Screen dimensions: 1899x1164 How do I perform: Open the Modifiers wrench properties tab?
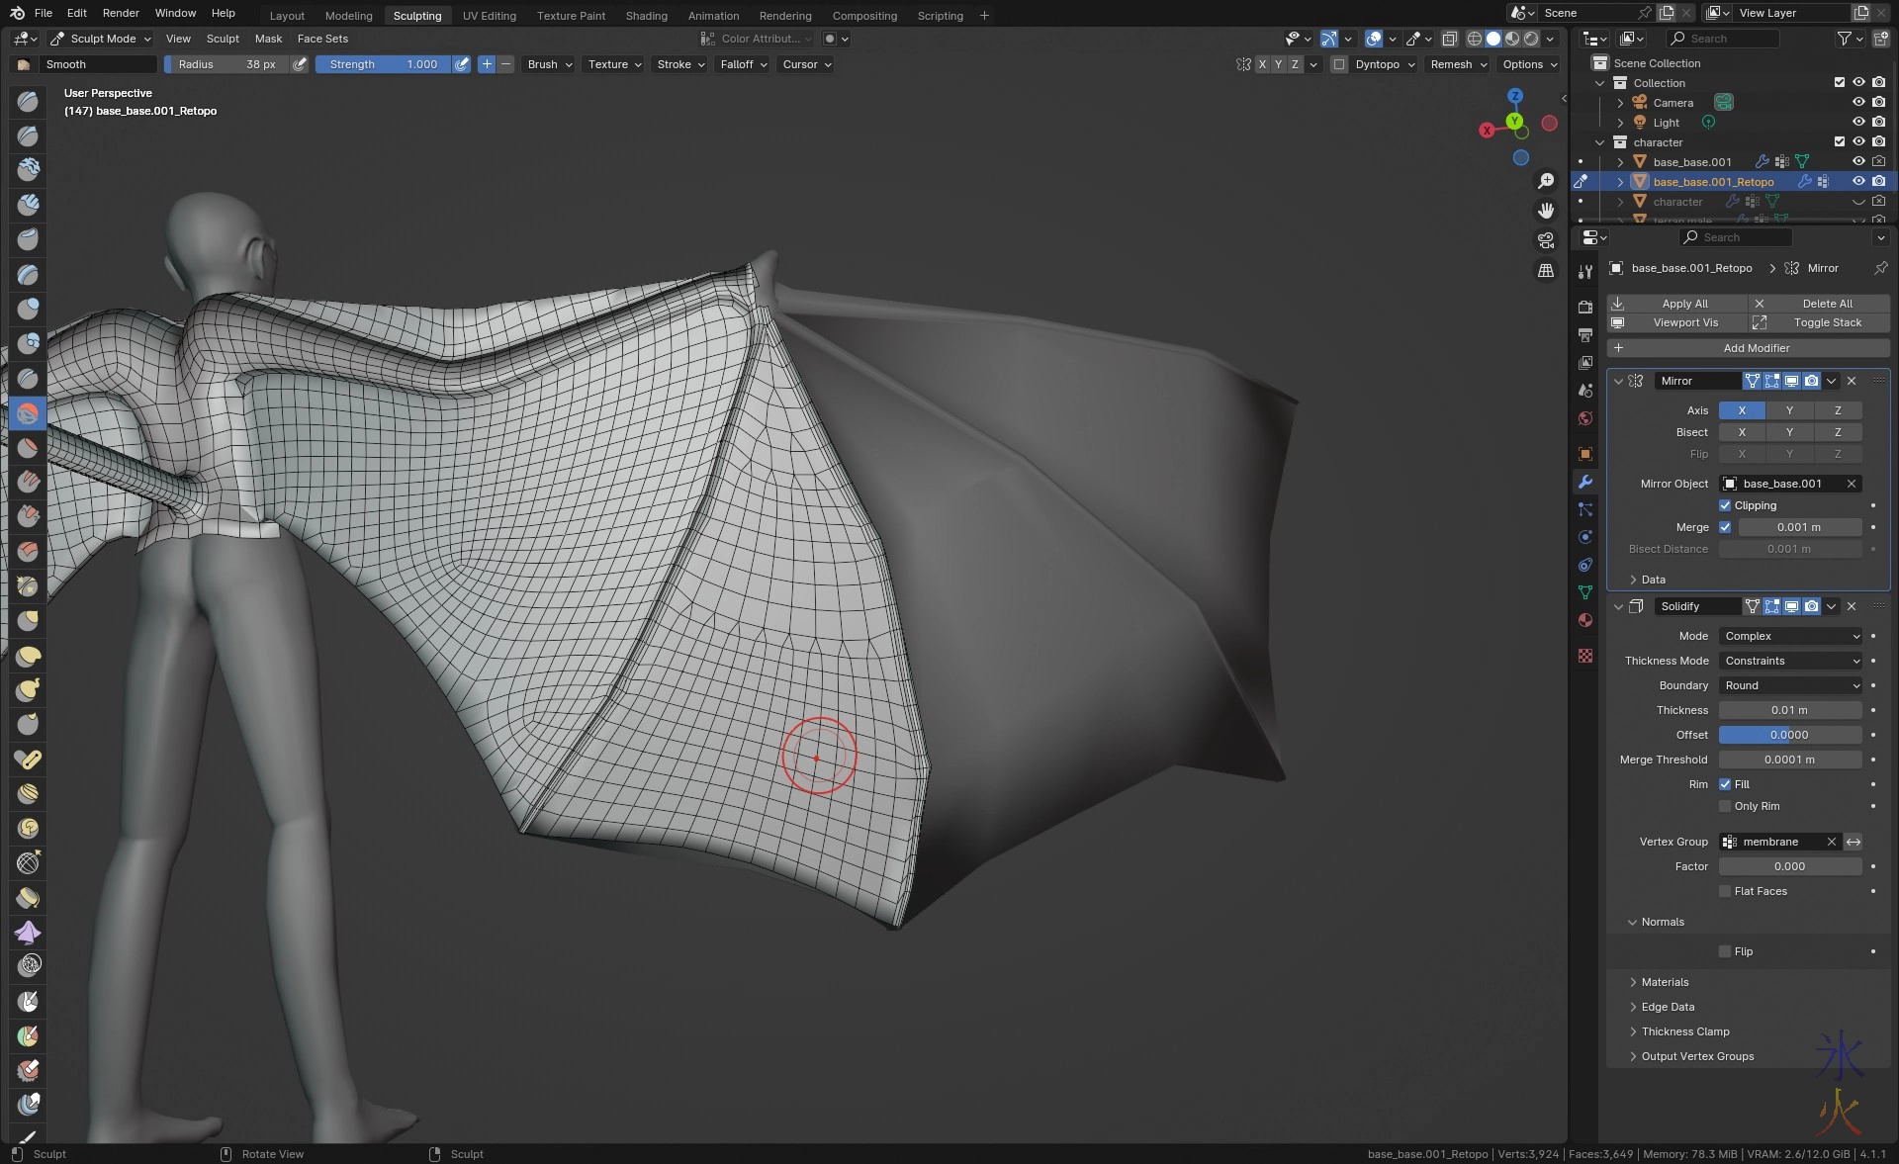[1585, 482]
